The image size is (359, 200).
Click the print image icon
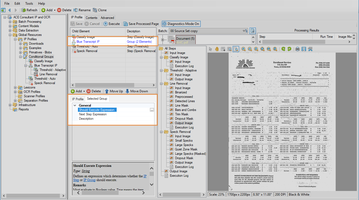tap(297, 49)
